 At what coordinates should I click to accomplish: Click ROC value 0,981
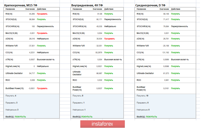pyautogui.click(x=167, y=80)
